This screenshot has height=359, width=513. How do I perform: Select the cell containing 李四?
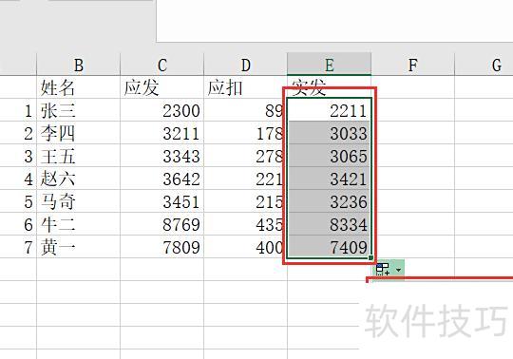tap(79, 133)
